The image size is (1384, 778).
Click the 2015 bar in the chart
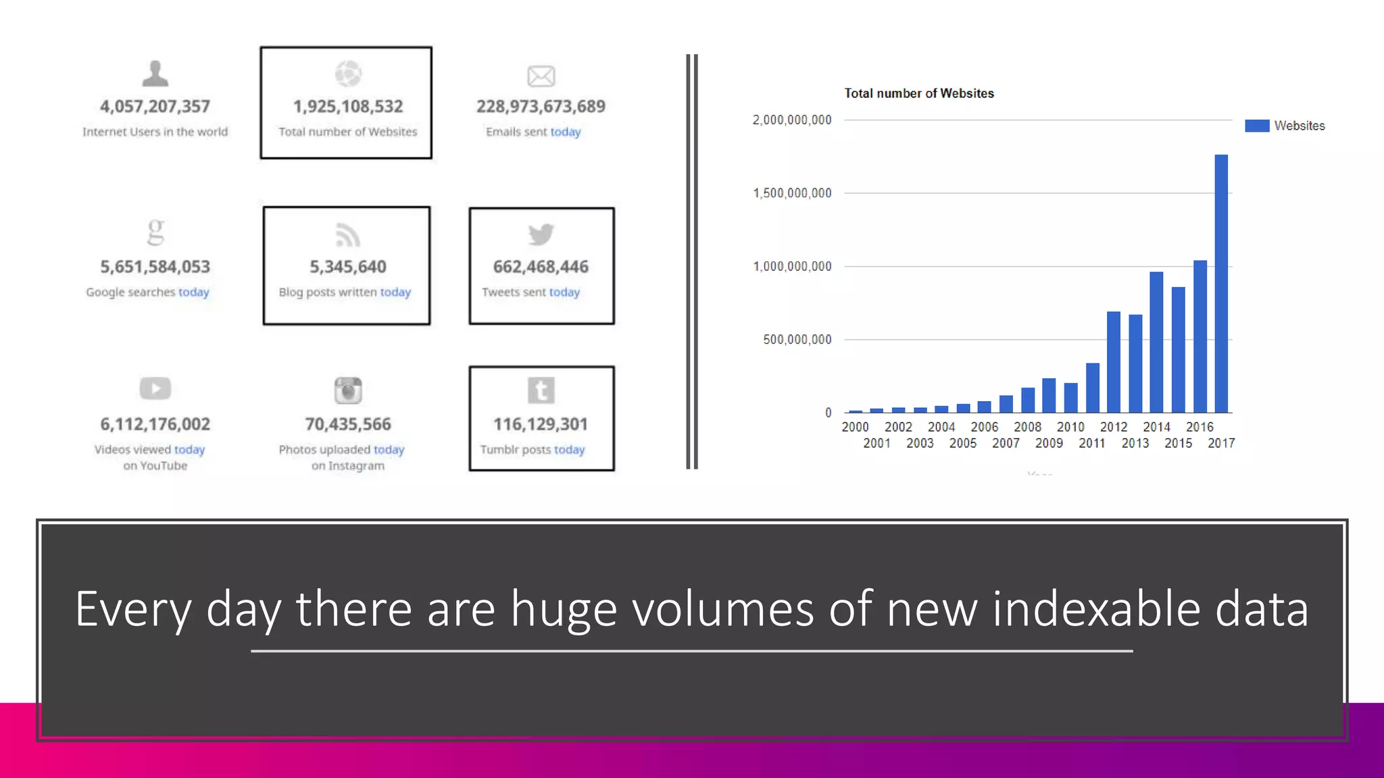pyautogui.click(x=1178, y=350)
